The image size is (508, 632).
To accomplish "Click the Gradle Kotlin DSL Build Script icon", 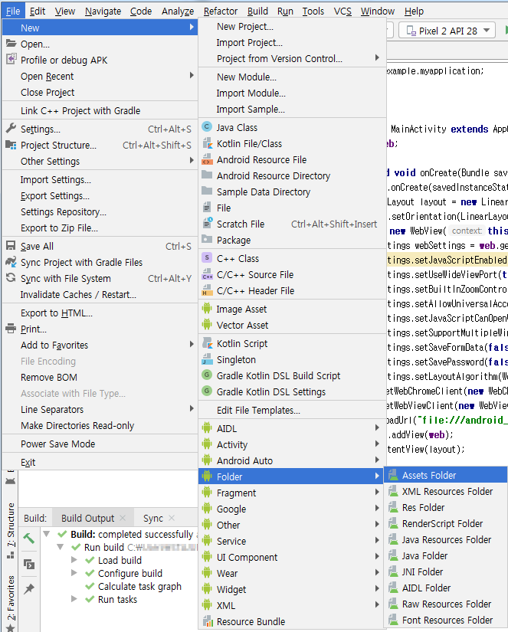I will [x=207, y=375].
